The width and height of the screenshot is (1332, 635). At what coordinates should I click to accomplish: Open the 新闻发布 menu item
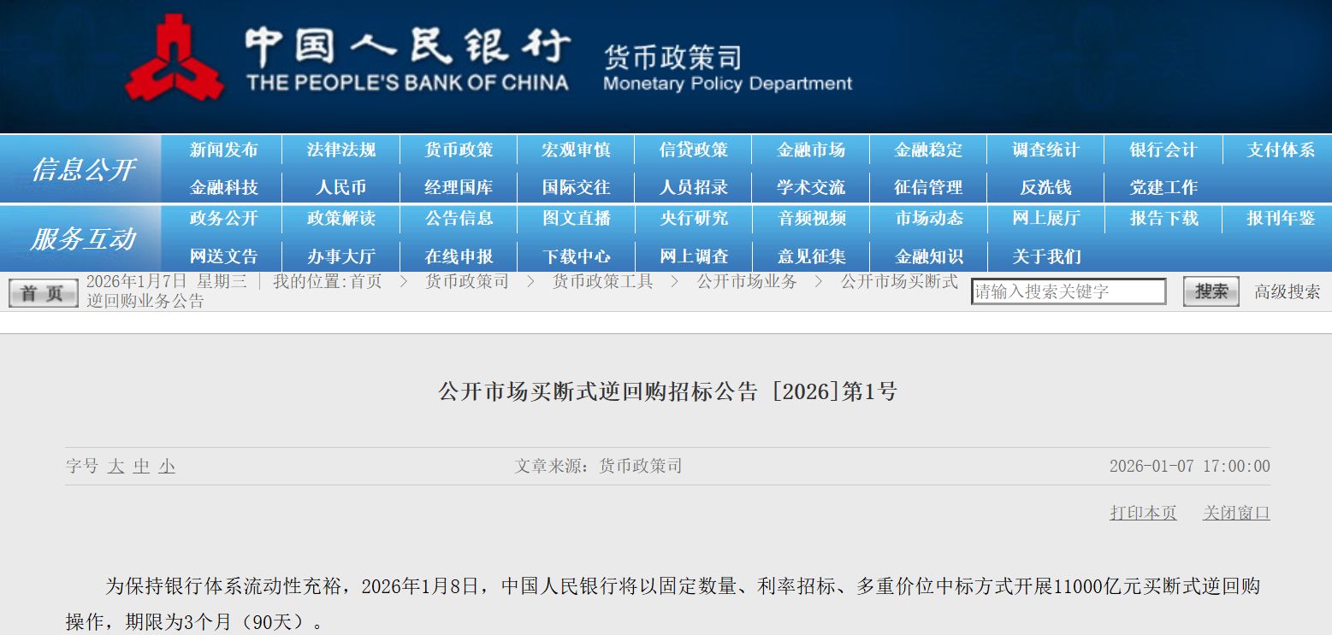tap(223, 150)
